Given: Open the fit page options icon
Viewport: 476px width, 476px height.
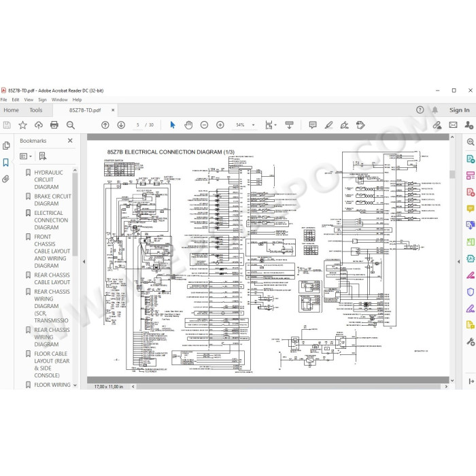Looking at the screenshot, I should (x=271, y=124).
